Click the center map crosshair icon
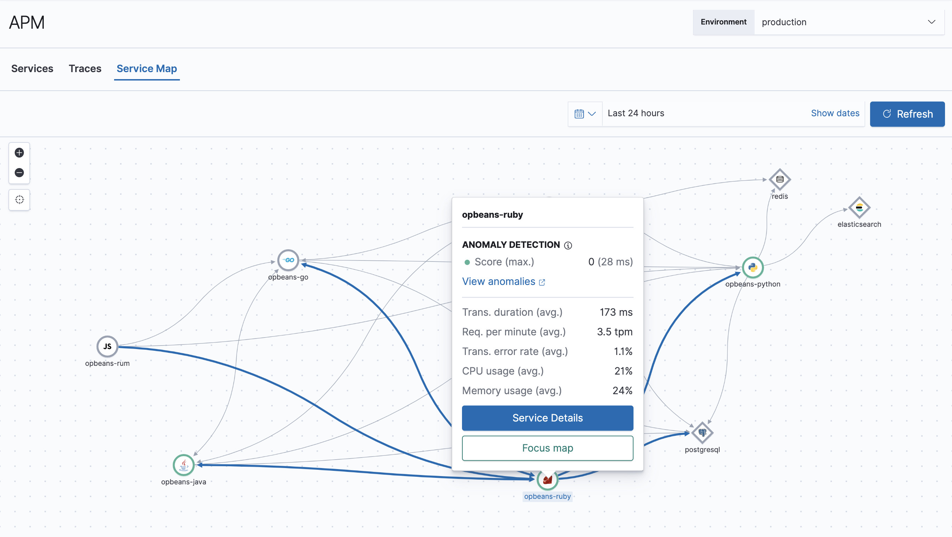Image resolution: width=952 pixels, height=537 pixels. click(19, 200)
